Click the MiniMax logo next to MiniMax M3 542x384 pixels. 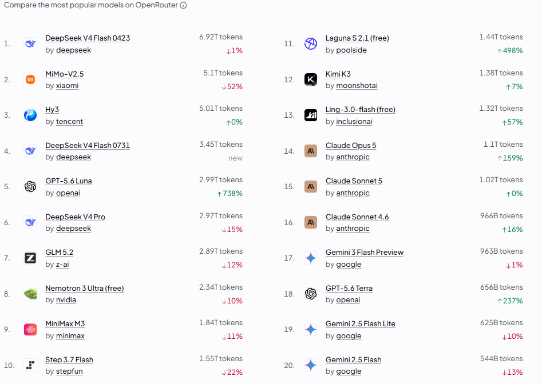pos(30,330)
